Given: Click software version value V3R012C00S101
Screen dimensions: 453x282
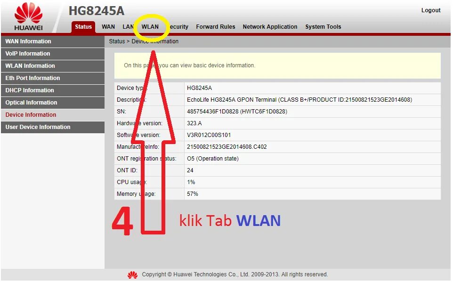Looking at the screenshot, I should click(x=209, y=135).
